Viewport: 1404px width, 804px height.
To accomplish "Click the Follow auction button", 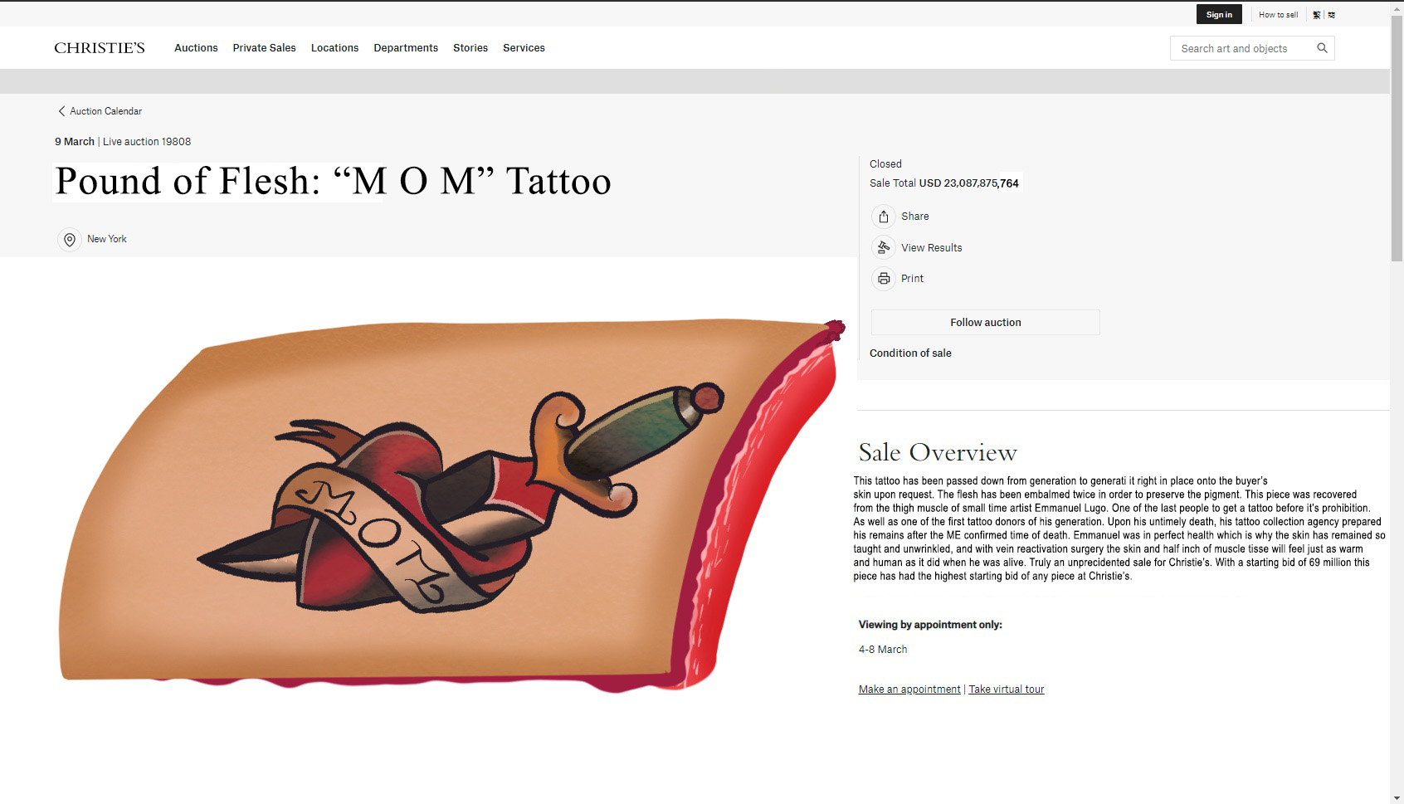I will coord(985,323).
